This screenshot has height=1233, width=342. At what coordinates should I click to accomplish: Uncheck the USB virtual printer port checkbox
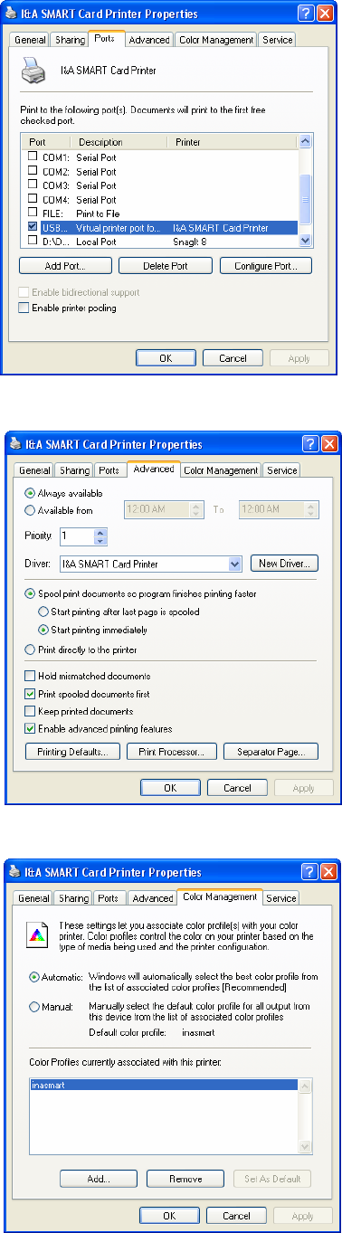pyautogui.click(x=33, y=227)
